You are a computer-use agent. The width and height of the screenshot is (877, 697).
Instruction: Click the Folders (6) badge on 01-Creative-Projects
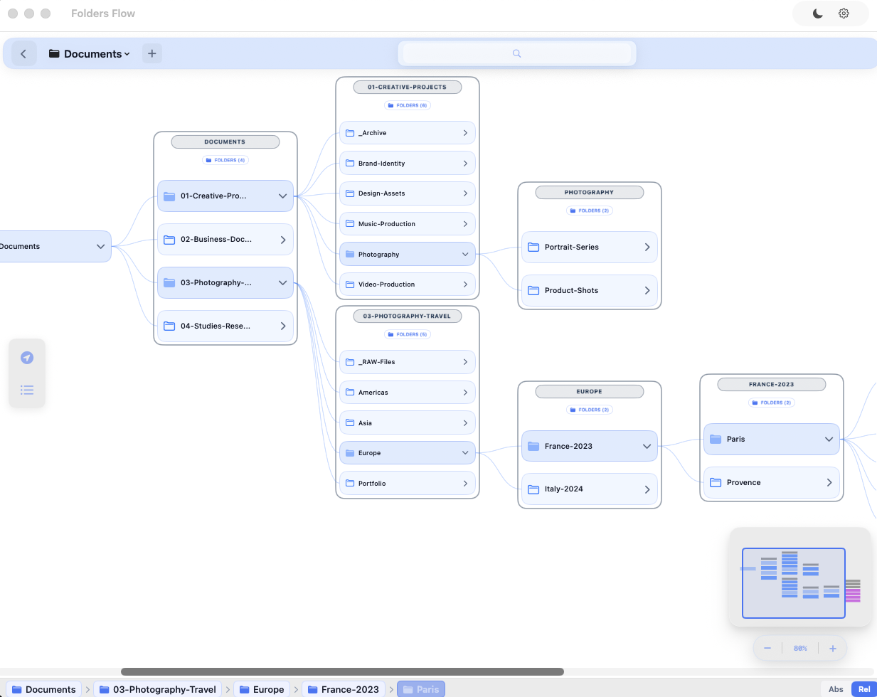[x=407, y=105]
